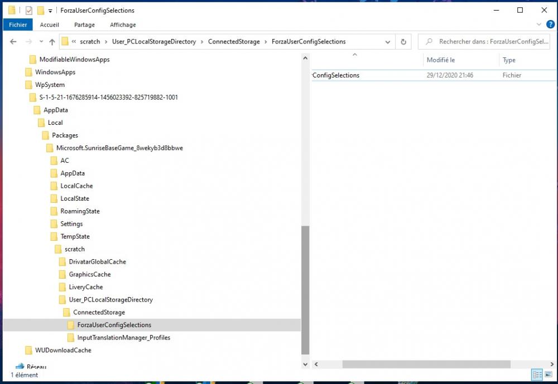Click navigation pane scroll up arrow
Viewport: 558px width, 384px height.
click(x=305, y=57)
